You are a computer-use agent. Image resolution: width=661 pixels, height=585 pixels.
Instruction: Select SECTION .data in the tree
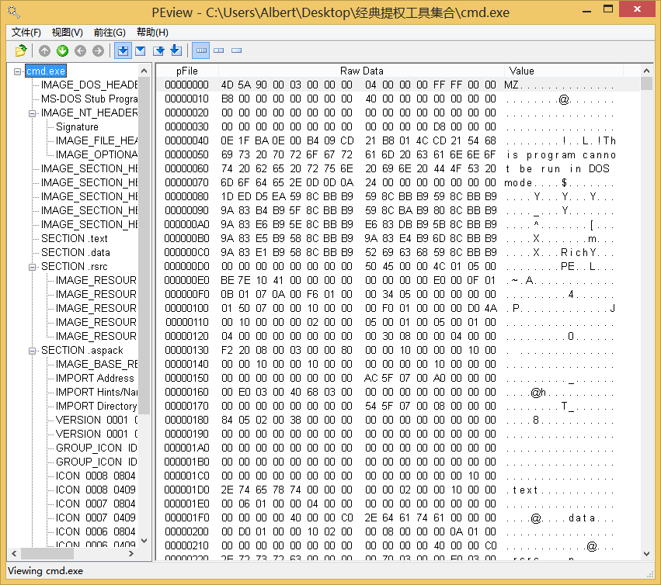click(x=76, y=252)
